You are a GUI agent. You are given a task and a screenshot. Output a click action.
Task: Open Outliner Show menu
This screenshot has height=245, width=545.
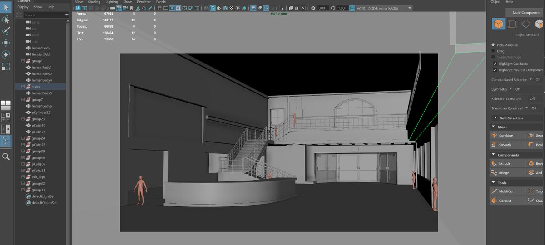point(38,7)
